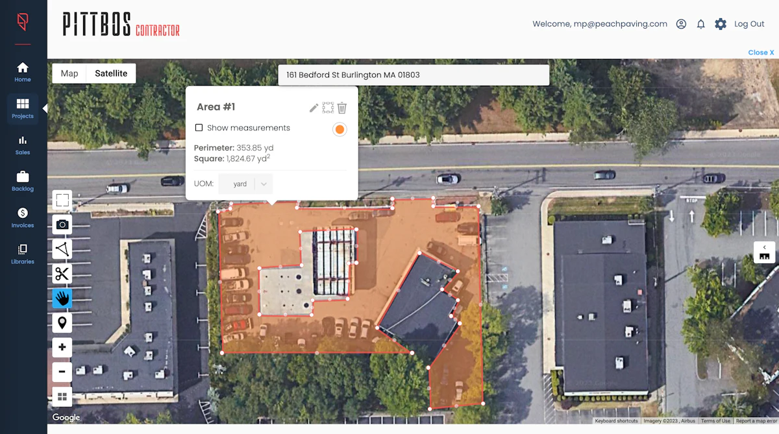Click the address search field
779x434 pixels.
[414, 75]
